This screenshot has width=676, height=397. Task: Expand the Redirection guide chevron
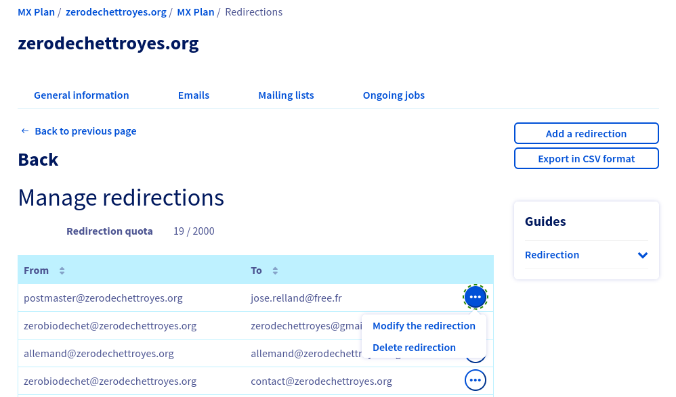642,255
